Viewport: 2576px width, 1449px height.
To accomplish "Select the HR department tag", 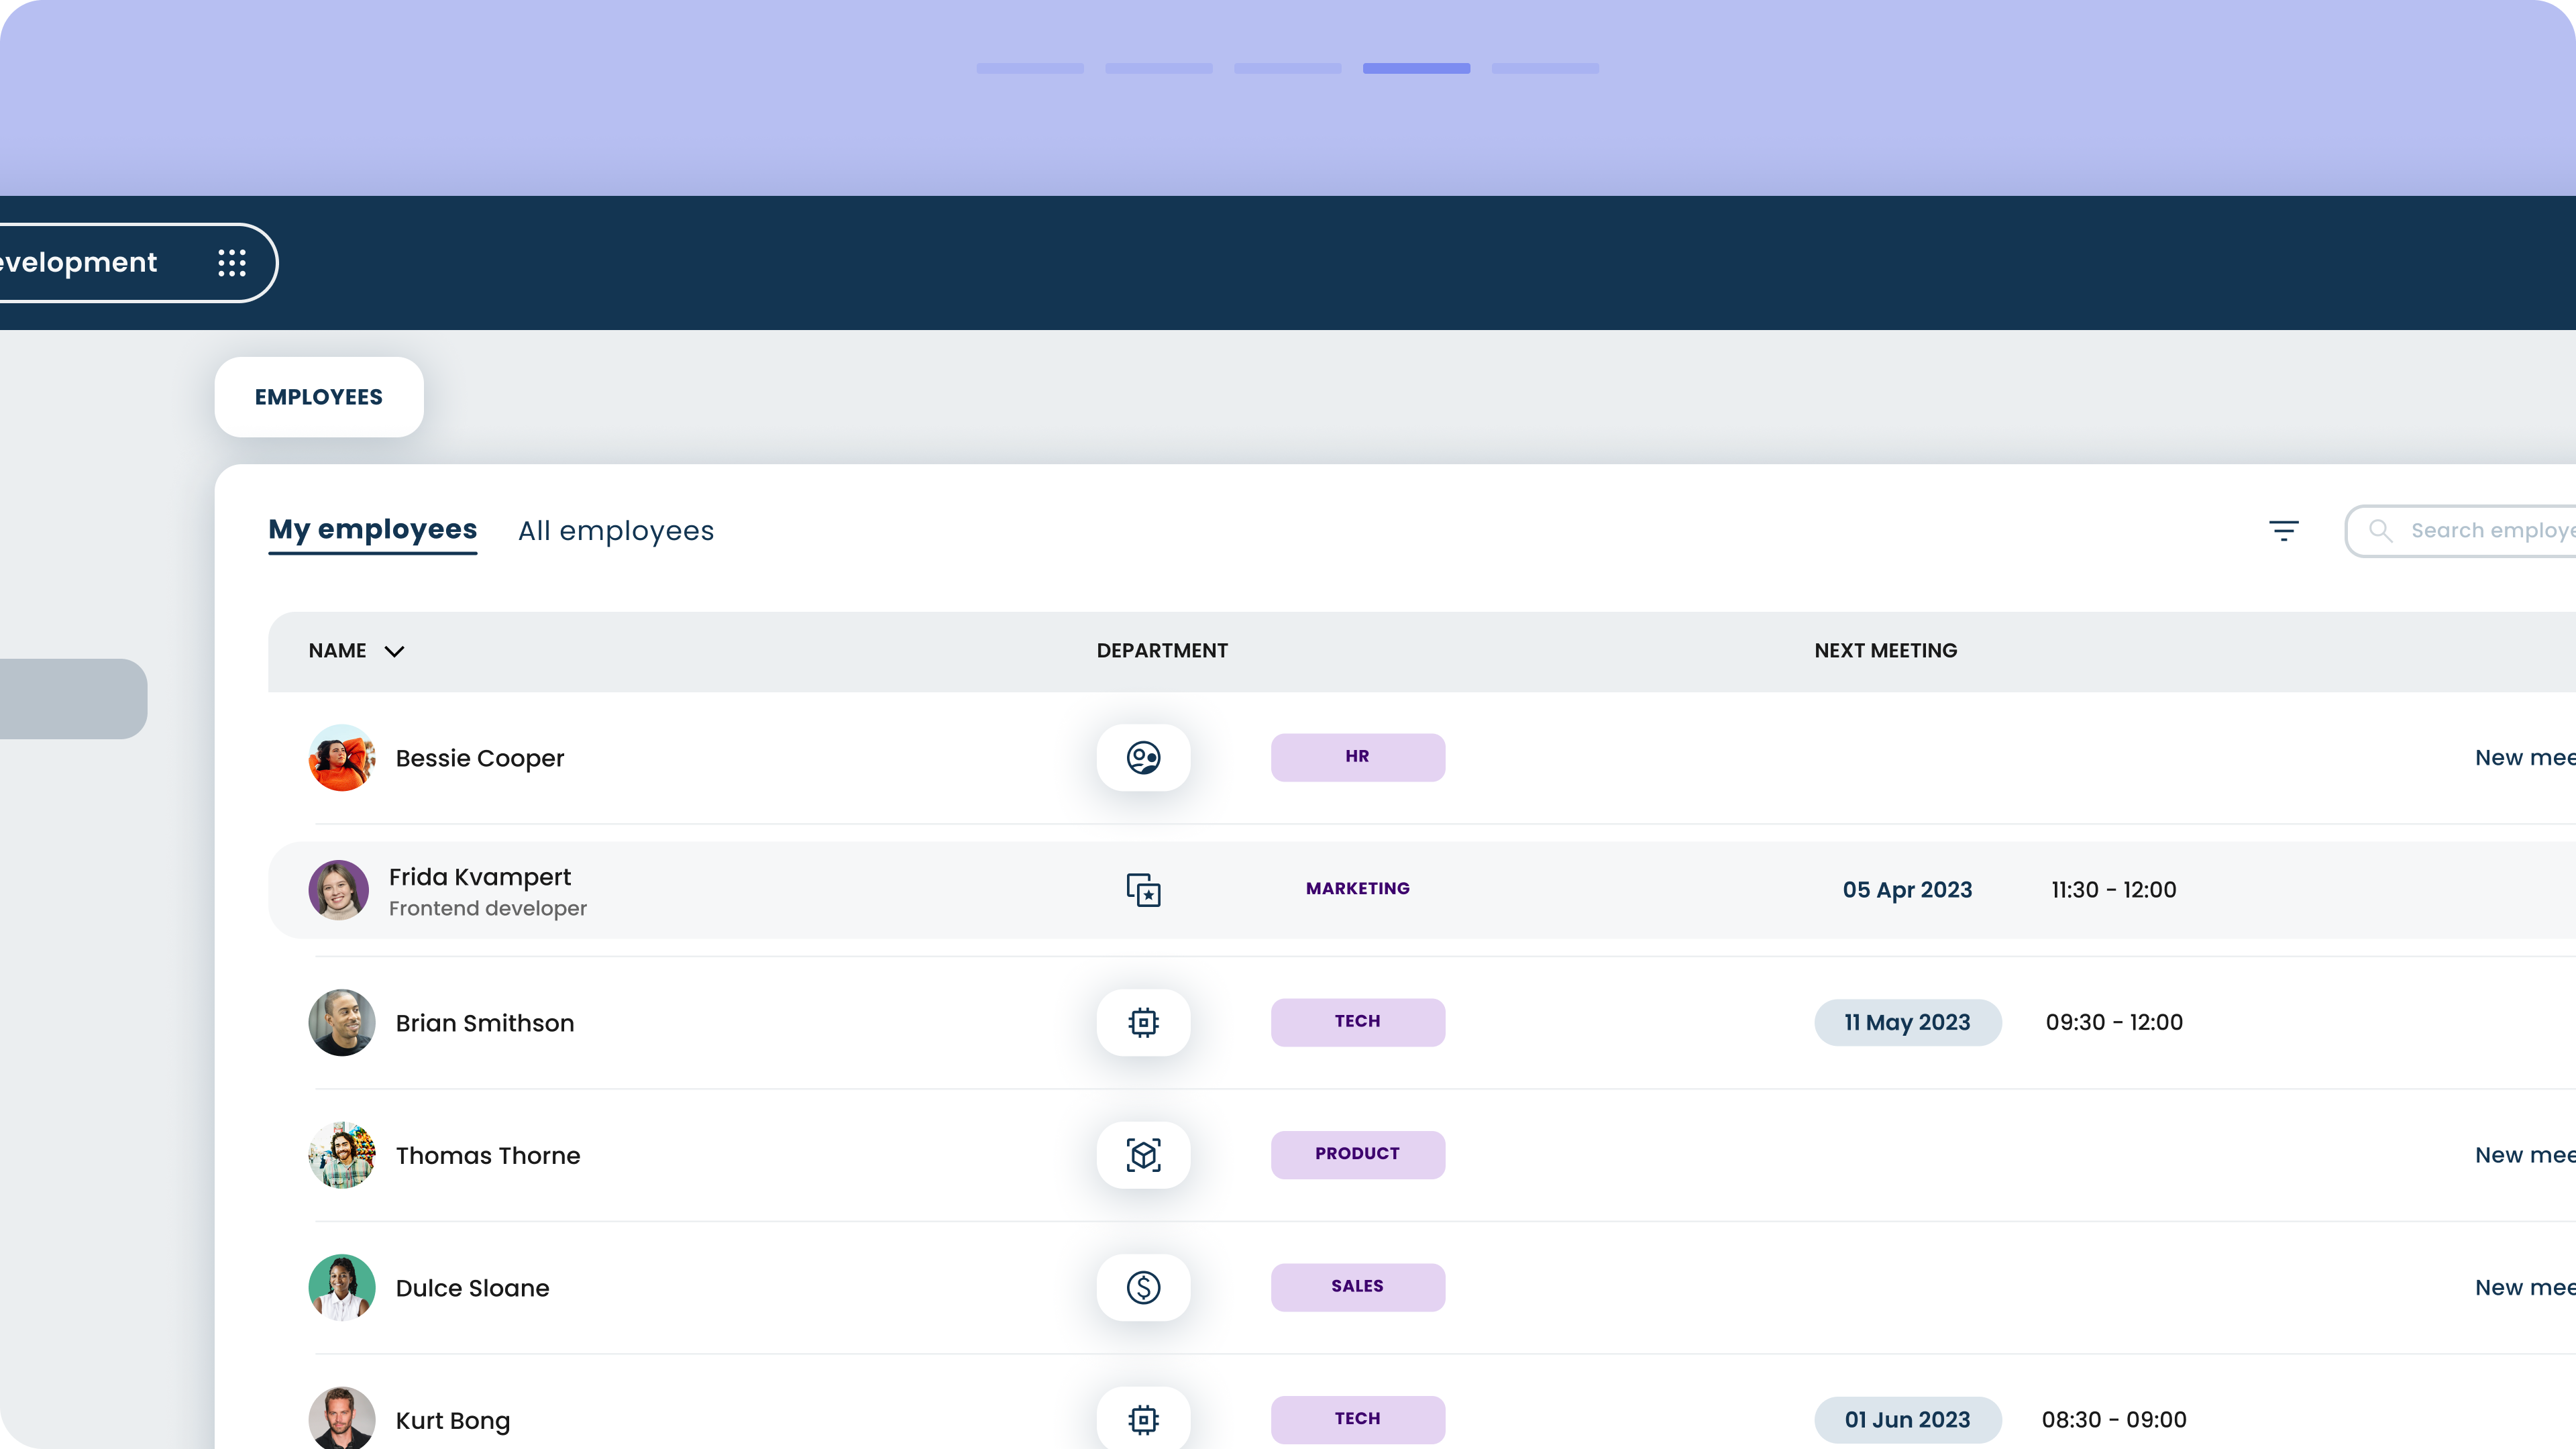I will 1357,757.
